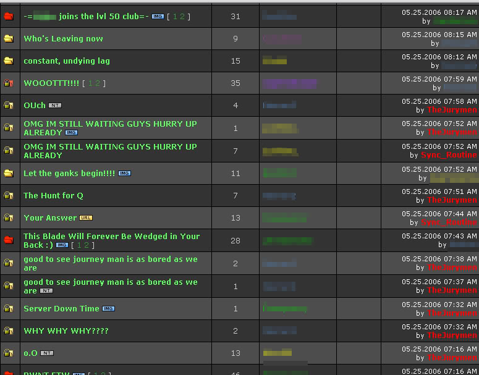
Task: Open last poster Sync_Routine on 'Your Answer' row
Action: (x=449, y=222)
